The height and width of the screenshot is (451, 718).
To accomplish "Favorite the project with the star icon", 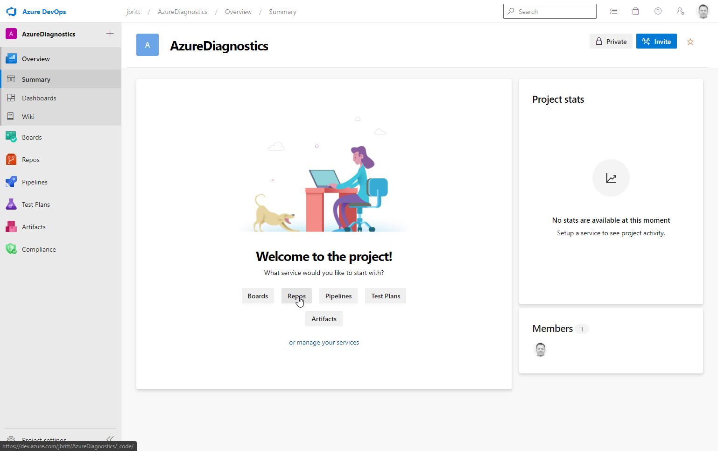I will coord(690,42).
